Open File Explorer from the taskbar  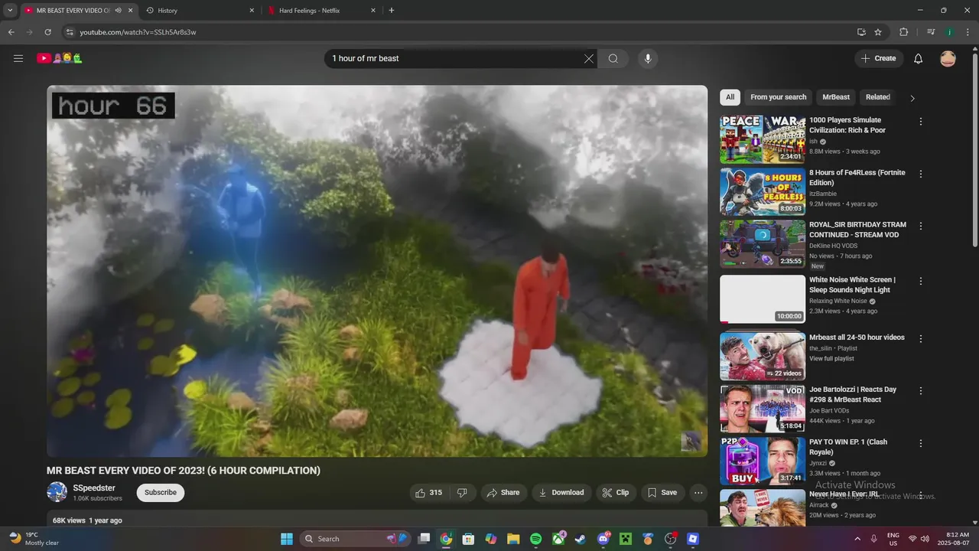513,539
